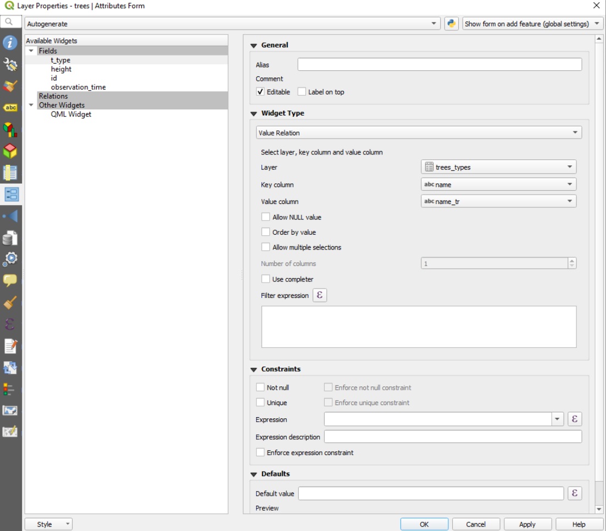Screen dimensions: 606x531
Task: Click the OK button
Action: 424,524
